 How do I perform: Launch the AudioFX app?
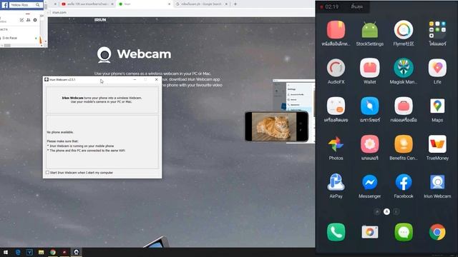pos(336,68)
